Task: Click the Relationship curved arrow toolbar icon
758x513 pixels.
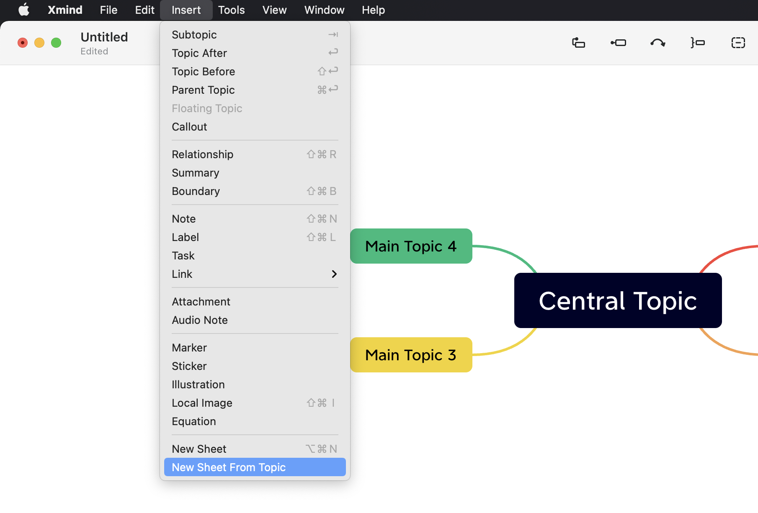Action: 658,43
